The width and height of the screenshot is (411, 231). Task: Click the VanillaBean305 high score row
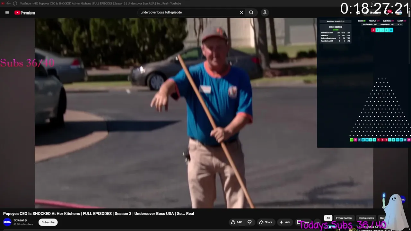click(336, 41)
